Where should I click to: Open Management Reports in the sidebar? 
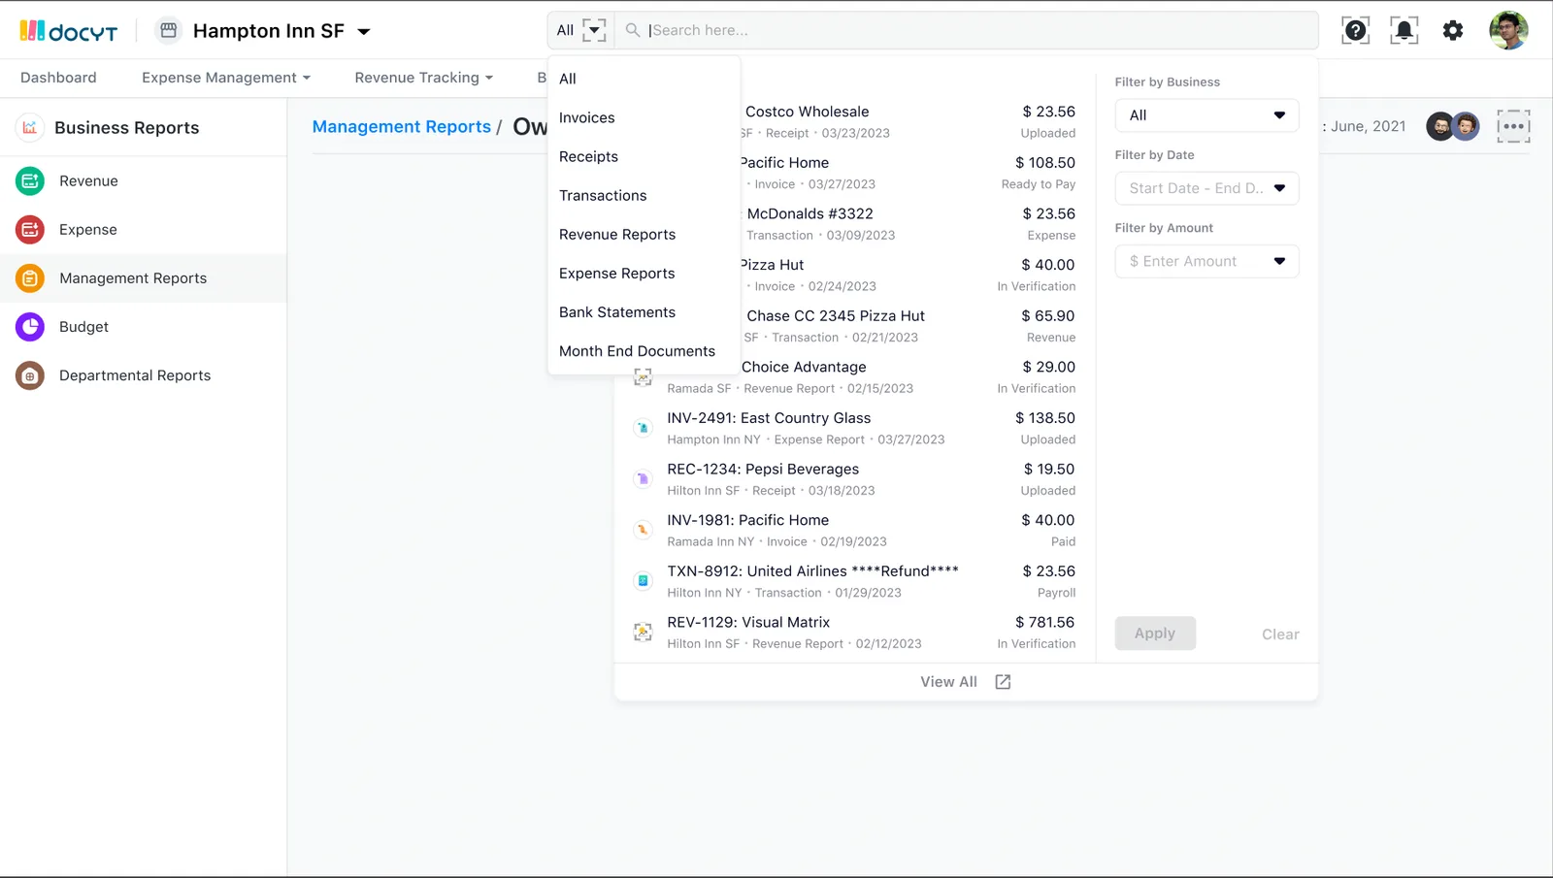144,278
